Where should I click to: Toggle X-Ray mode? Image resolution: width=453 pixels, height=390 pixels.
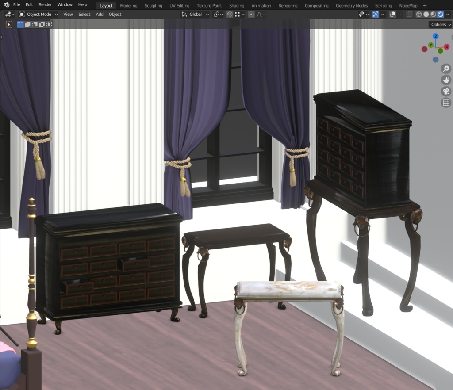click(x=409, y=15)
